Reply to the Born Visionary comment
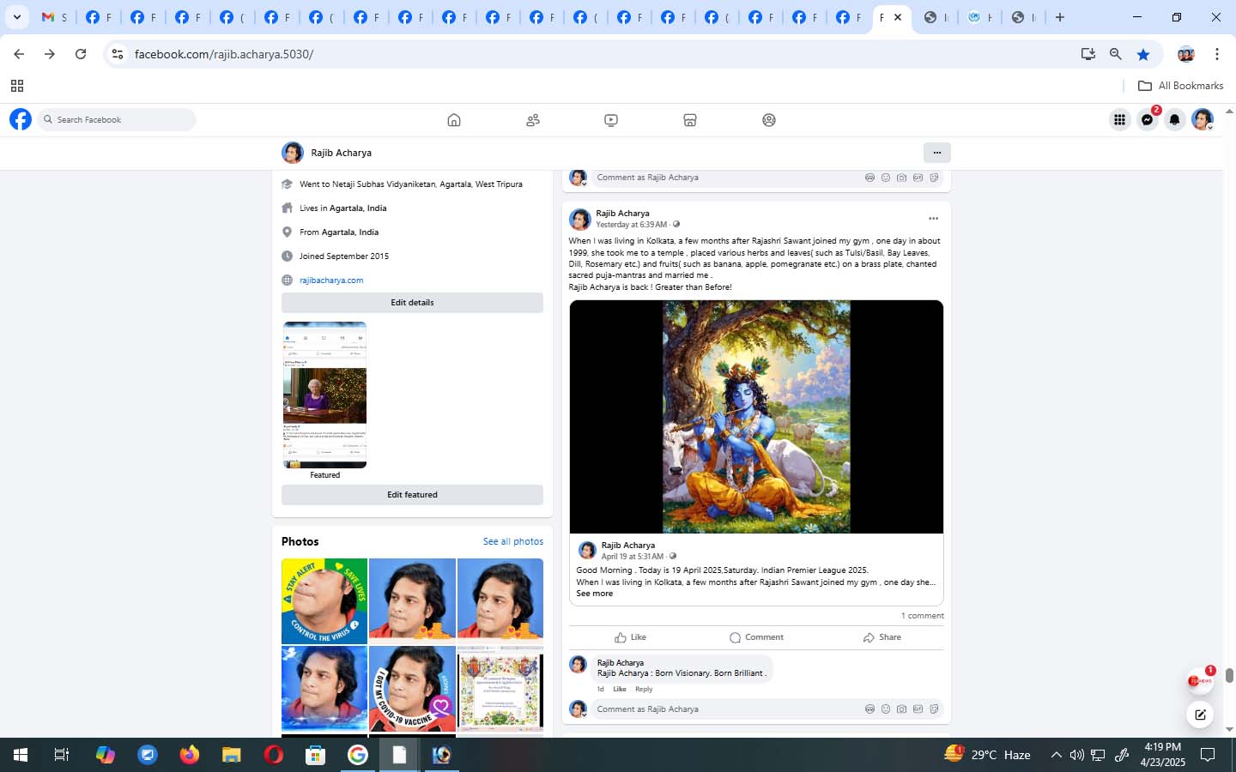This screenshot has width=1236, height=772. point(644,689)
